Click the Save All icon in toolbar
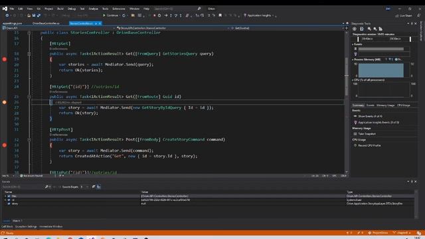The height and width of the screenshot is (239, 425). [x=39, y=15]
